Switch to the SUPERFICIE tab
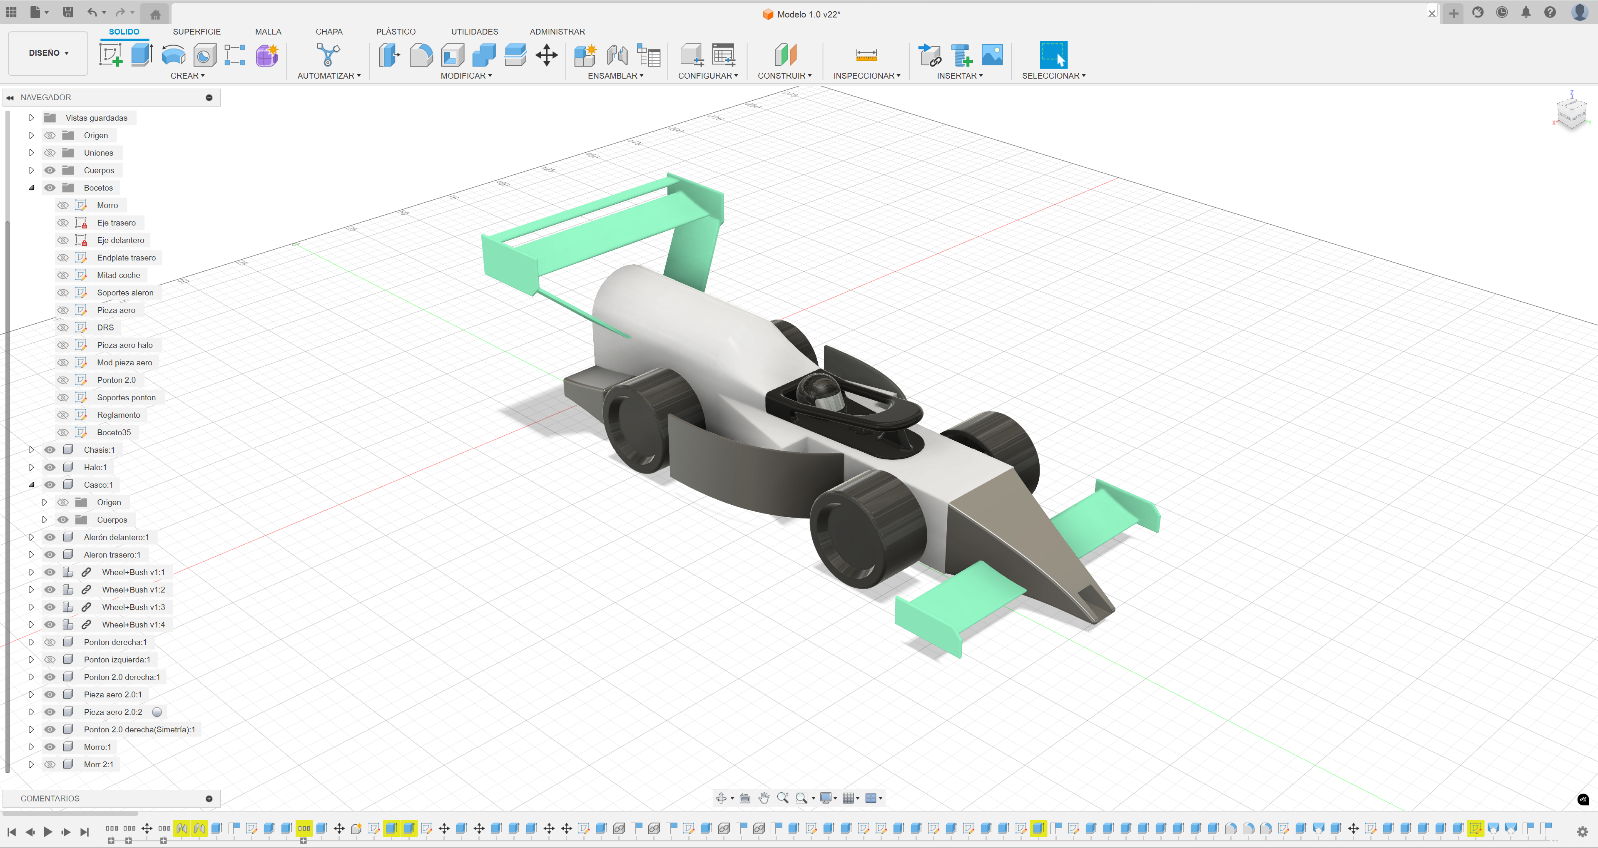Viewport: 1598px width, 848px height. pyautogui.click(x=197, y=31)
